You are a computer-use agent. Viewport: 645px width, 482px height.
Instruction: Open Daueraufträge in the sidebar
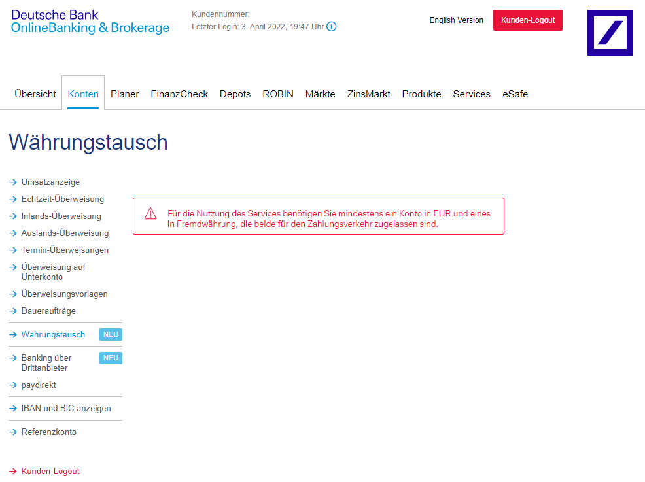[48, 311]
